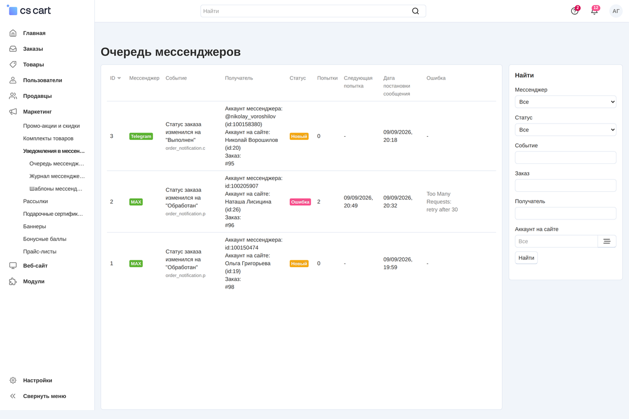Viewport: 629px width, 419px height.
Task: Click the Товары tag icon
Action: [13, 64]
